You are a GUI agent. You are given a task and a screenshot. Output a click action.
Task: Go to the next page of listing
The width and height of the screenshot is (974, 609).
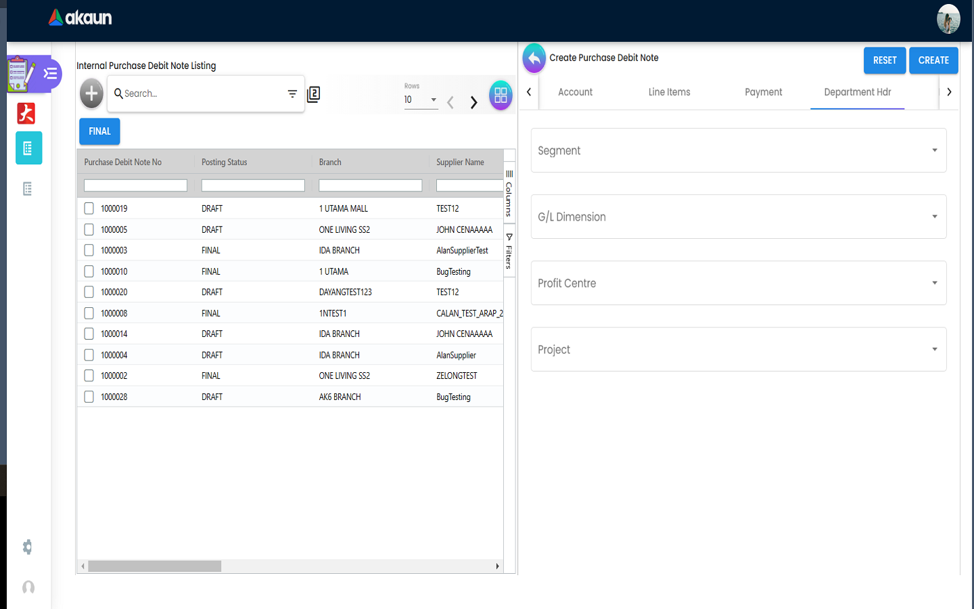(473, 102)
